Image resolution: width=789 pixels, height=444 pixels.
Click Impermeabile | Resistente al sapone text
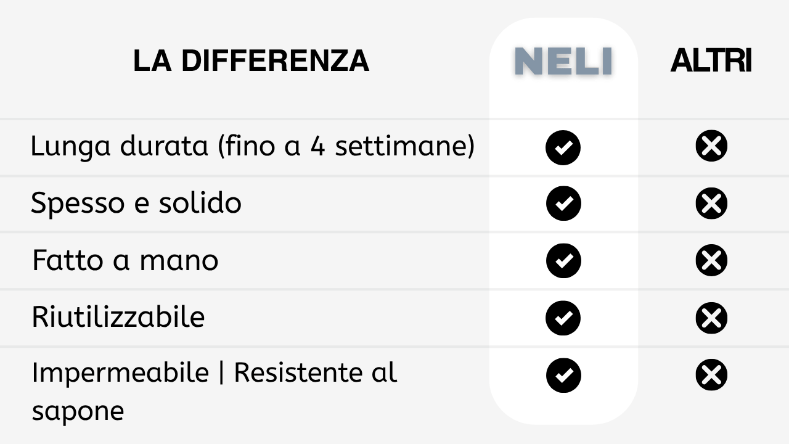[x=214, y=391]
